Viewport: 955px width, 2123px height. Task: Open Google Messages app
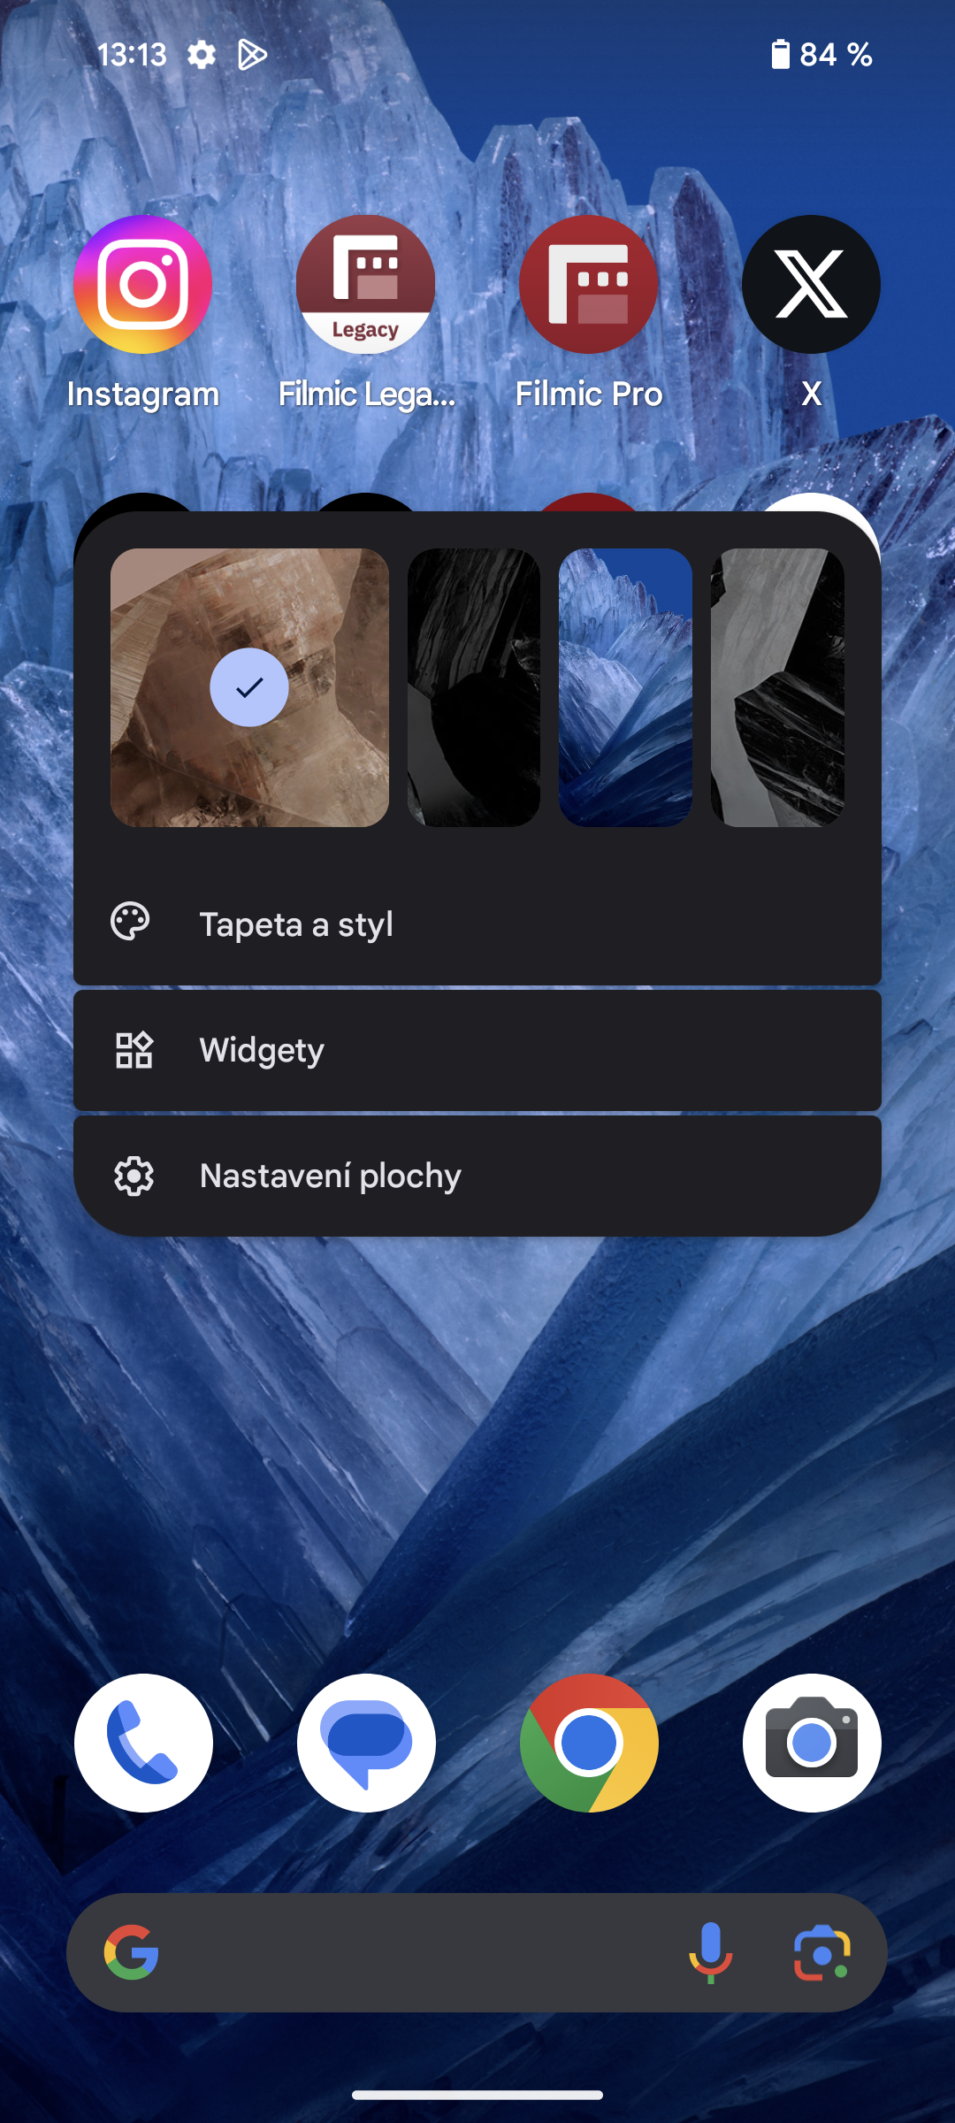pyautogui.click(x=366, y=1743)
